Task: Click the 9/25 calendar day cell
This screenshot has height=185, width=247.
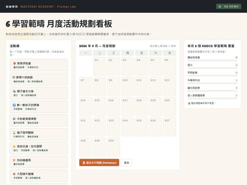Action: click(x=142, y=127)
